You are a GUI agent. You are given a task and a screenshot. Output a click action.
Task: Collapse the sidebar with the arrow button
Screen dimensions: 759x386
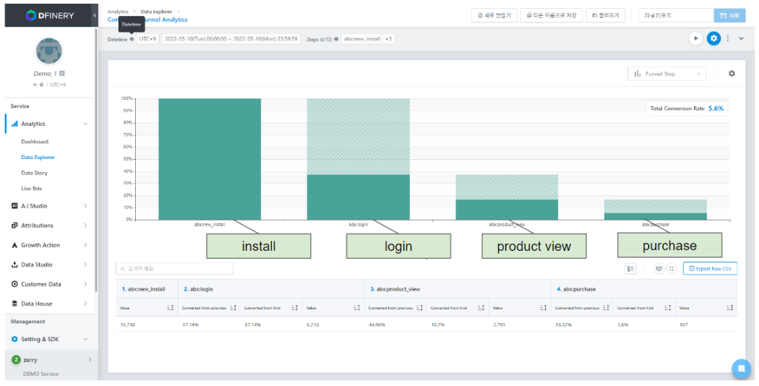95,15
